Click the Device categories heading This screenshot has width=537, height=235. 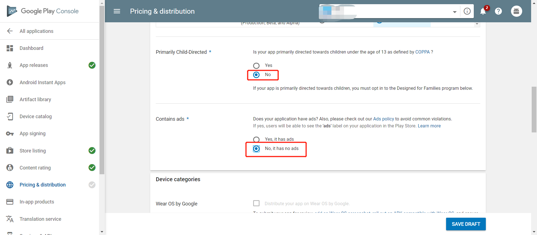tap(178, 179)
